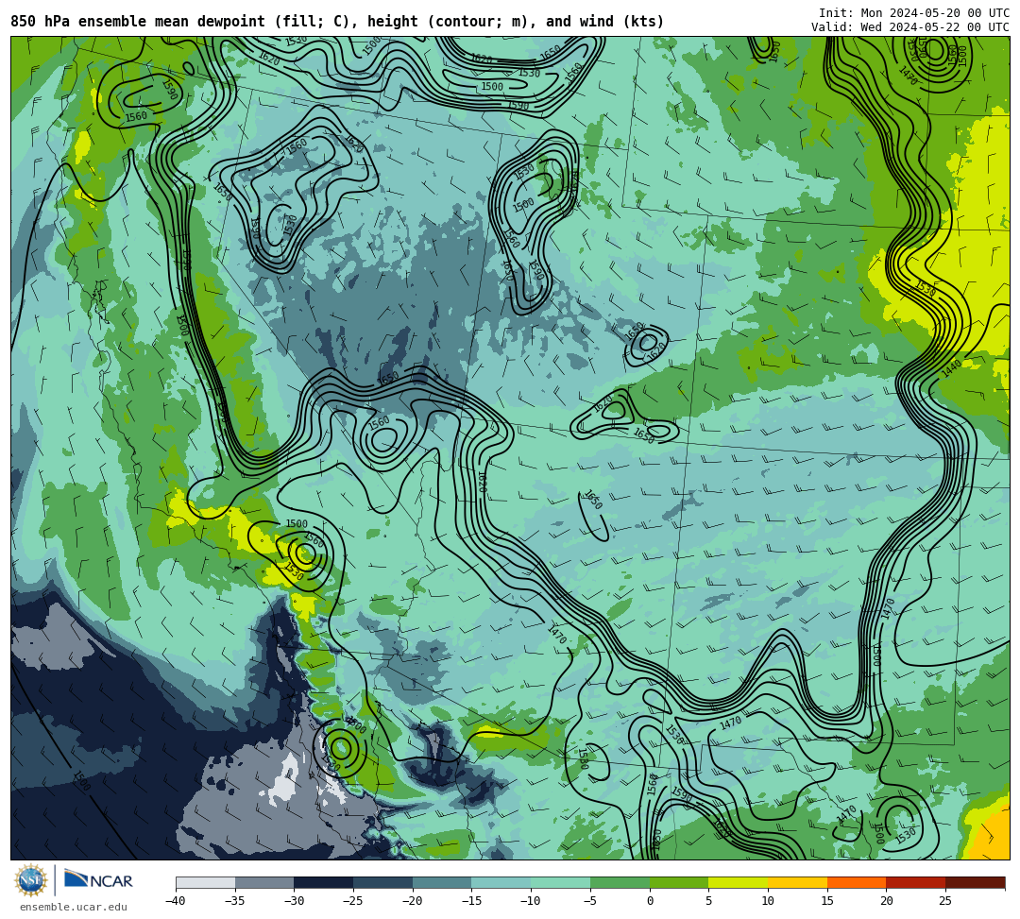Click the -20 colorbar tick label
Image resolution: width=1020 pixels, height=919 pixels.
pos(413,901)
